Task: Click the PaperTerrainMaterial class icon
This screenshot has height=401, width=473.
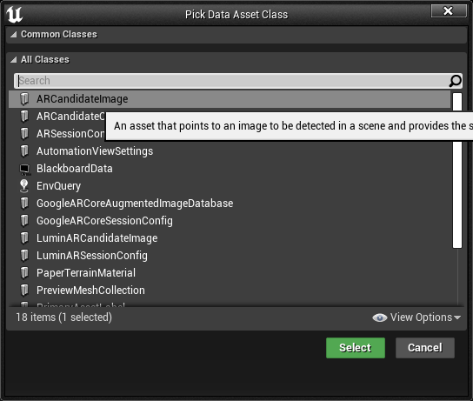Action: [x=24, y=273]
